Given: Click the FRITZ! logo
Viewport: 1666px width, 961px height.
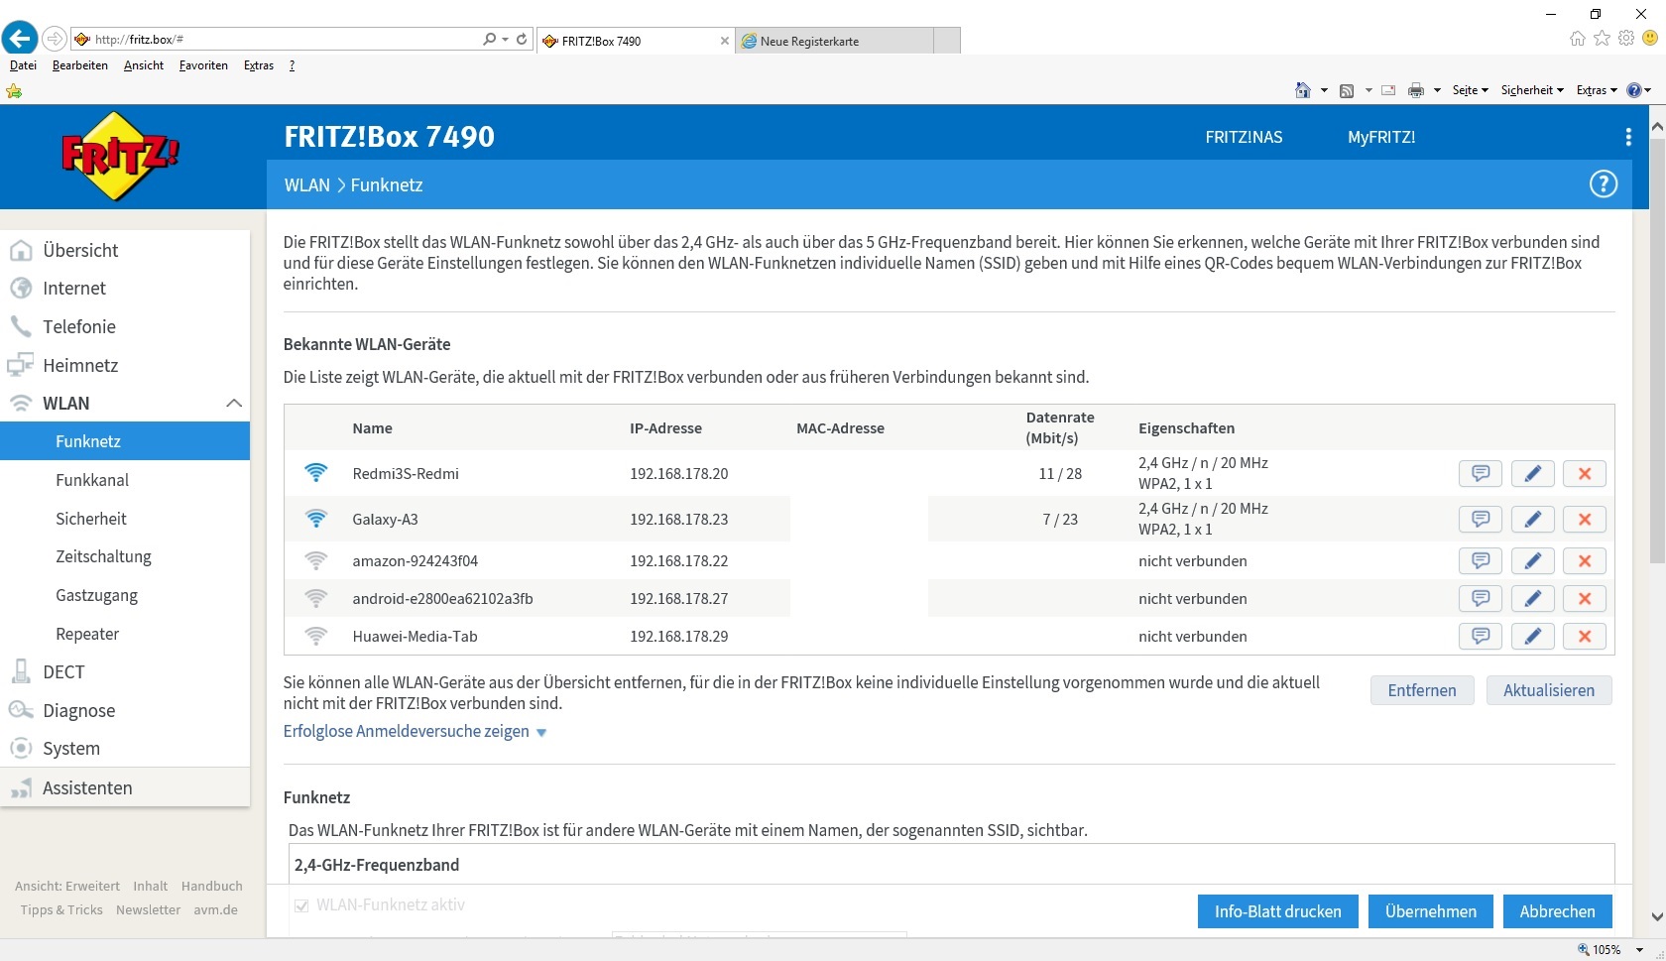Looking at the screenshot, I should click(x=121, y=156).
